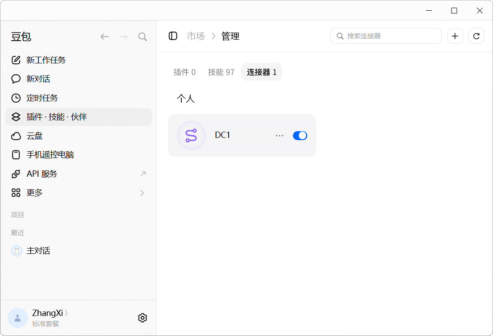Open the 更多 sidebar item
493x336 pixels.
79,193
